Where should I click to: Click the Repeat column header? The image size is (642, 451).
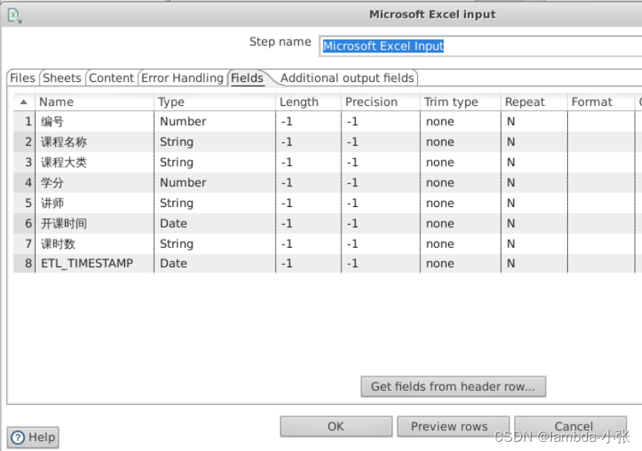(x=534, y=102)
